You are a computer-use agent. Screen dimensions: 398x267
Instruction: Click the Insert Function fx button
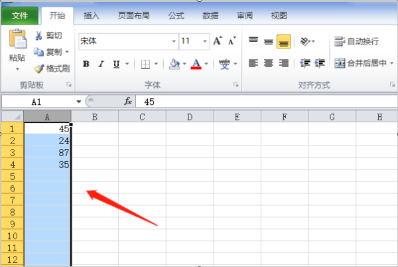tap(128, 102)
